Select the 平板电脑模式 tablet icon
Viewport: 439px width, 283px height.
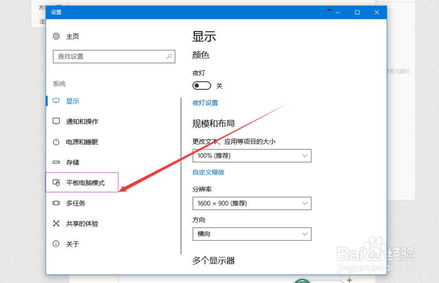(56, 183)
